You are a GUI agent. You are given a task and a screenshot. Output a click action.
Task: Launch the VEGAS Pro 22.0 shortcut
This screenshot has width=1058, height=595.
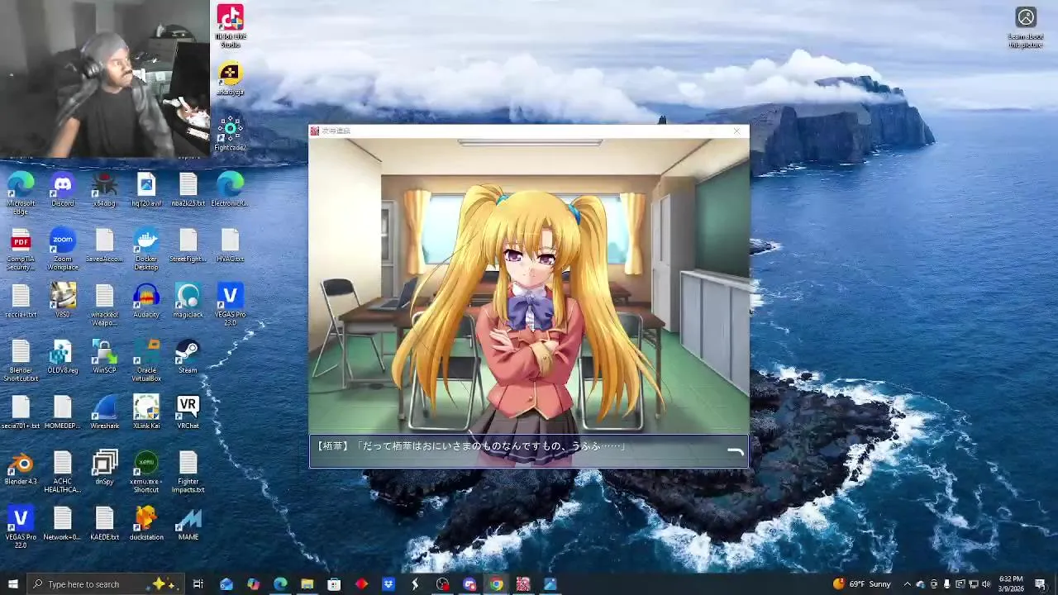(21, 527)
